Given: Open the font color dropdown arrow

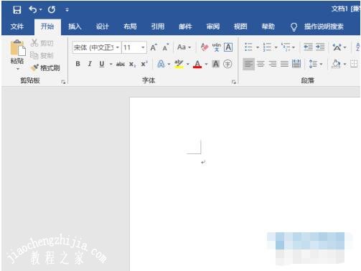Looking at the screenshot, I should pyautogui.click(x=206, y=64).
